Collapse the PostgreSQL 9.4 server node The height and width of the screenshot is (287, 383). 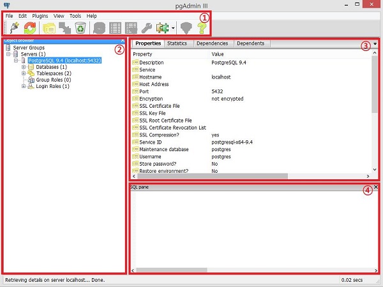[16, 61]
